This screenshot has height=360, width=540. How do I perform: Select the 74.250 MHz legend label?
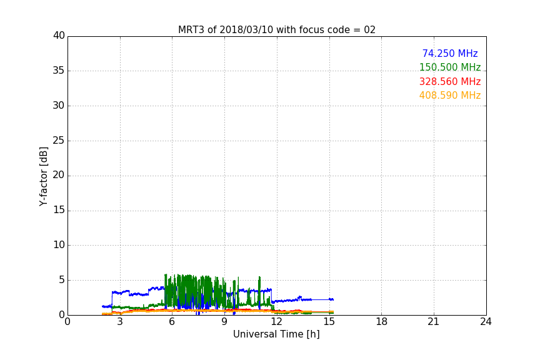pyautogui.click(x=450, y=53)
